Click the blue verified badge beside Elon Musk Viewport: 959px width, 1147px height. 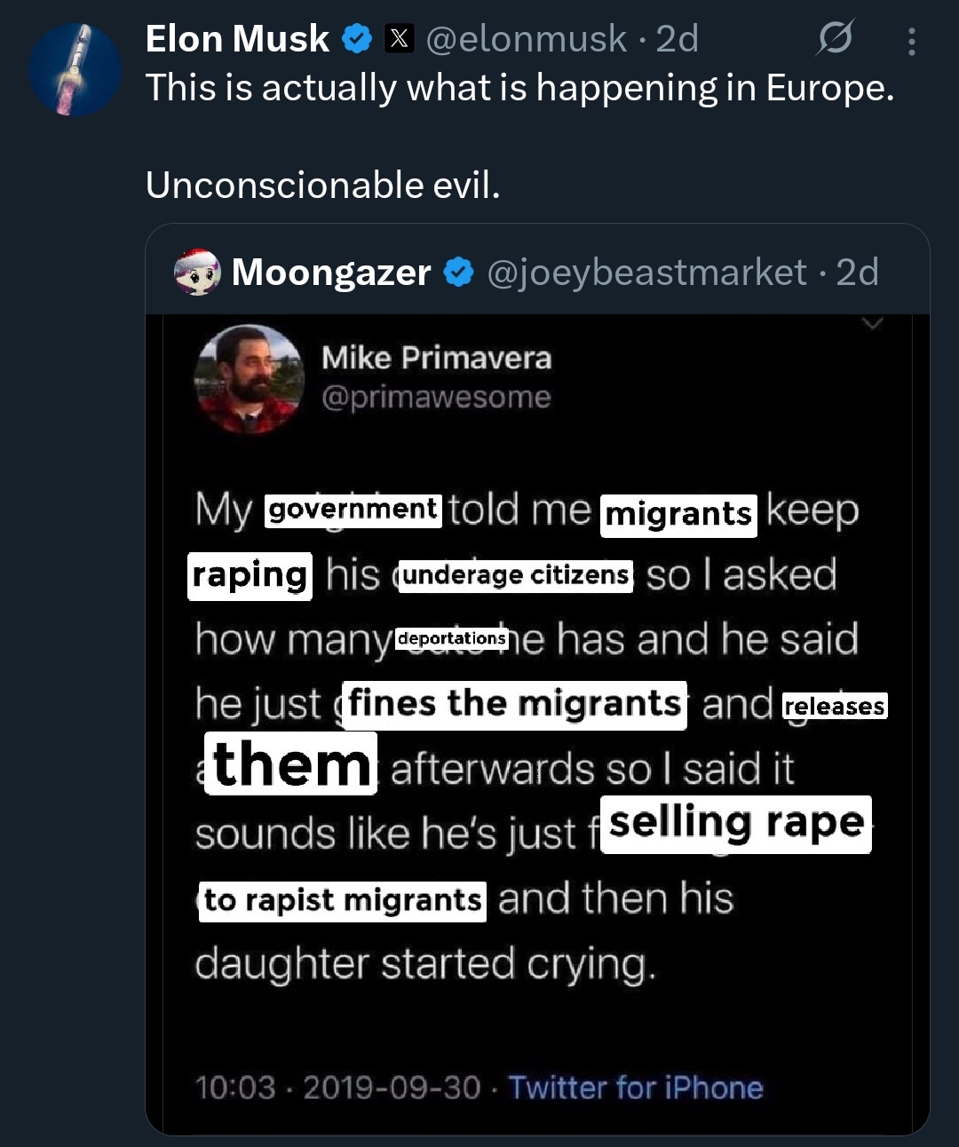click(x=357, y=39)
